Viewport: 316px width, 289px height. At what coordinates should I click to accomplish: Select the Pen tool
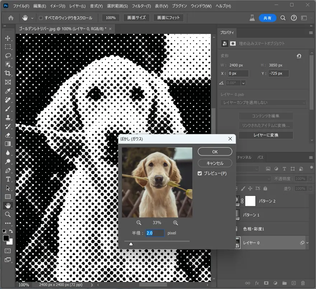(8, 170)
